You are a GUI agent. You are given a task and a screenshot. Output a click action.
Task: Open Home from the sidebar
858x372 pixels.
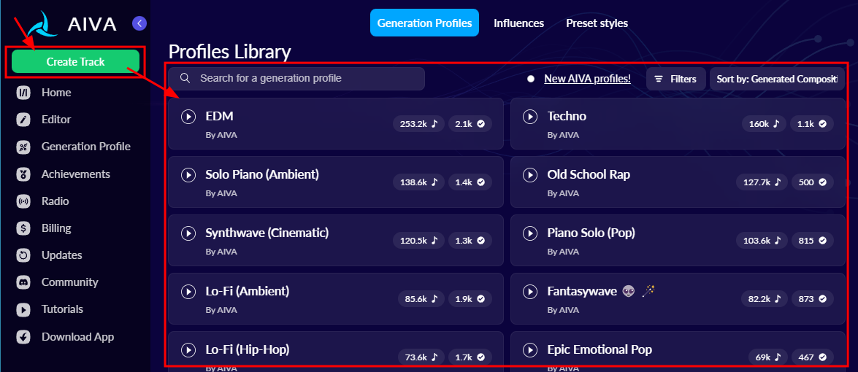56,93
